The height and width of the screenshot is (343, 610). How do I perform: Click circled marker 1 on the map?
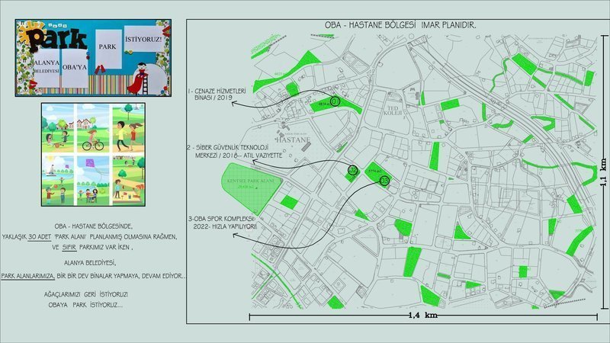pos(335,101)
